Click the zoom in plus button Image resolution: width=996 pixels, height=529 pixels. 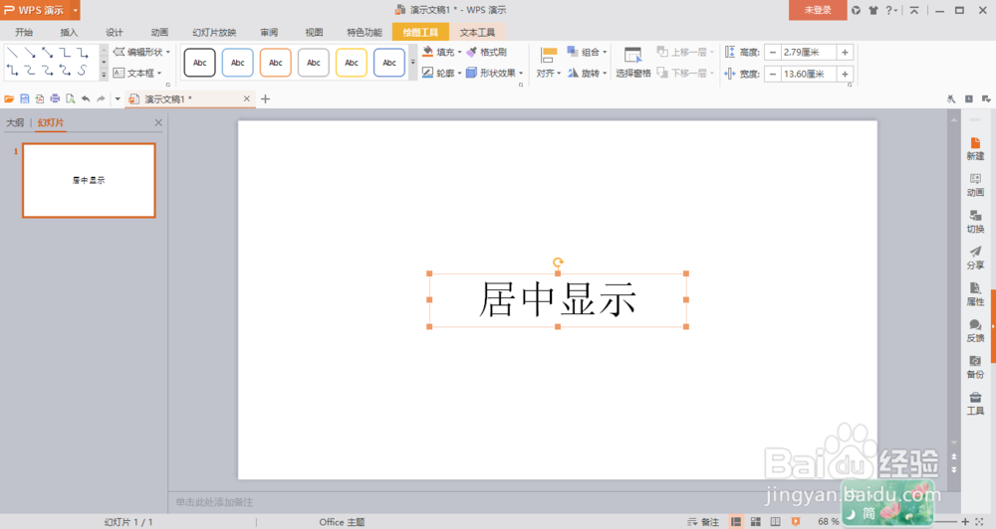coord(965,521)
